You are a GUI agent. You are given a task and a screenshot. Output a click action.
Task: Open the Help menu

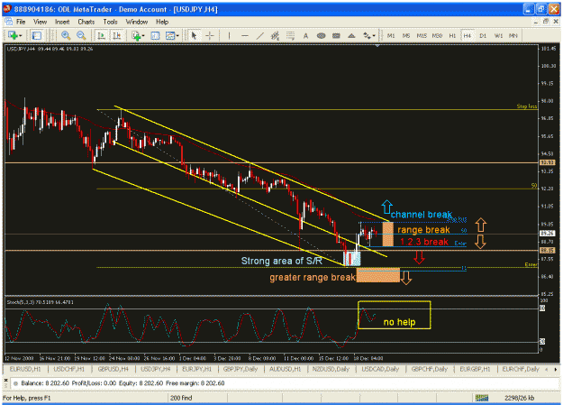(162, 22)
